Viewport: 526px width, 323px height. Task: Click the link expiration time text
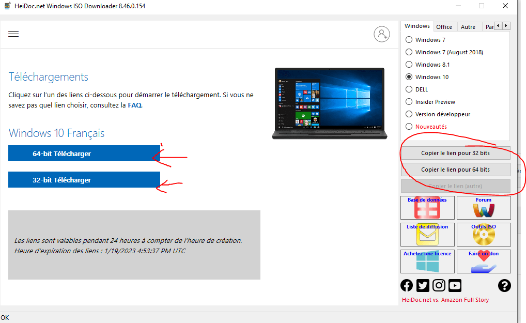pyautogui.click(x=100, y=251)
